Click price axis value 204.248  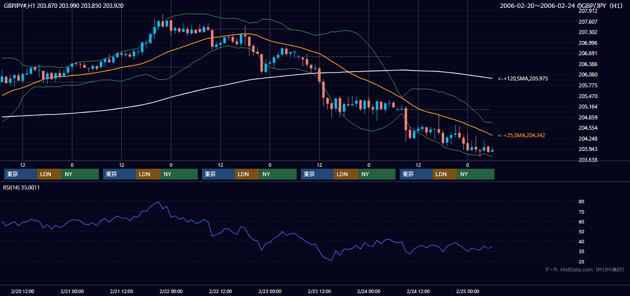[588, 139]
